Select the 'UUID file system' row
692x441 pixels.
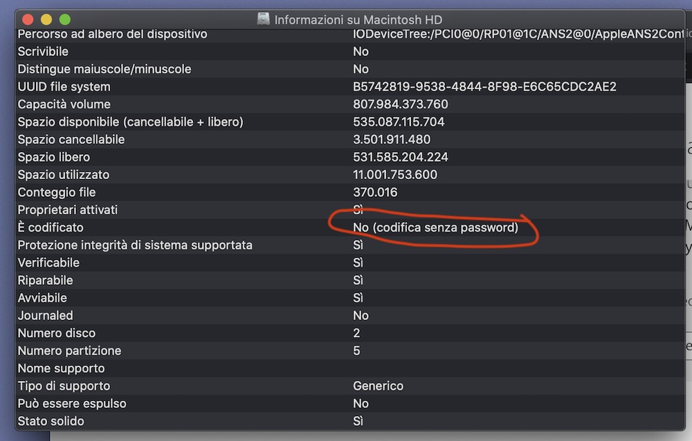[x=64, y=86]
